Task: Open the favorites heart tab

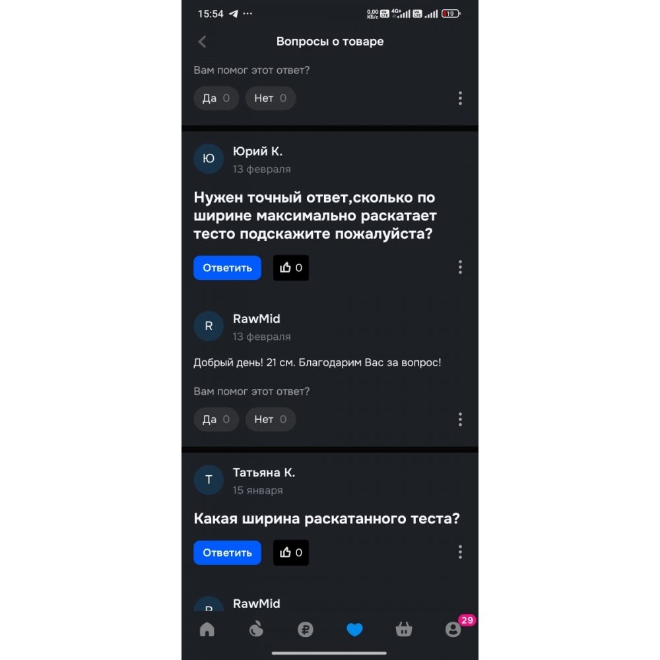Action: (354, 630)
